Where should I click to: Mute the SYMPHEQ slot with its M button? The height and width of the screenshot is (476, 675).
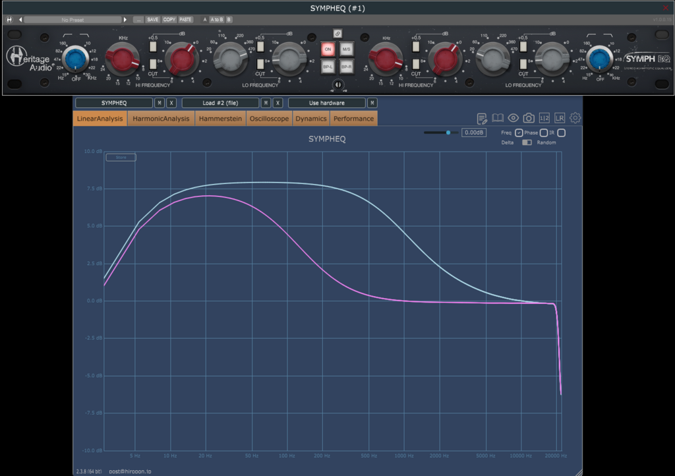tap(160, 103)
